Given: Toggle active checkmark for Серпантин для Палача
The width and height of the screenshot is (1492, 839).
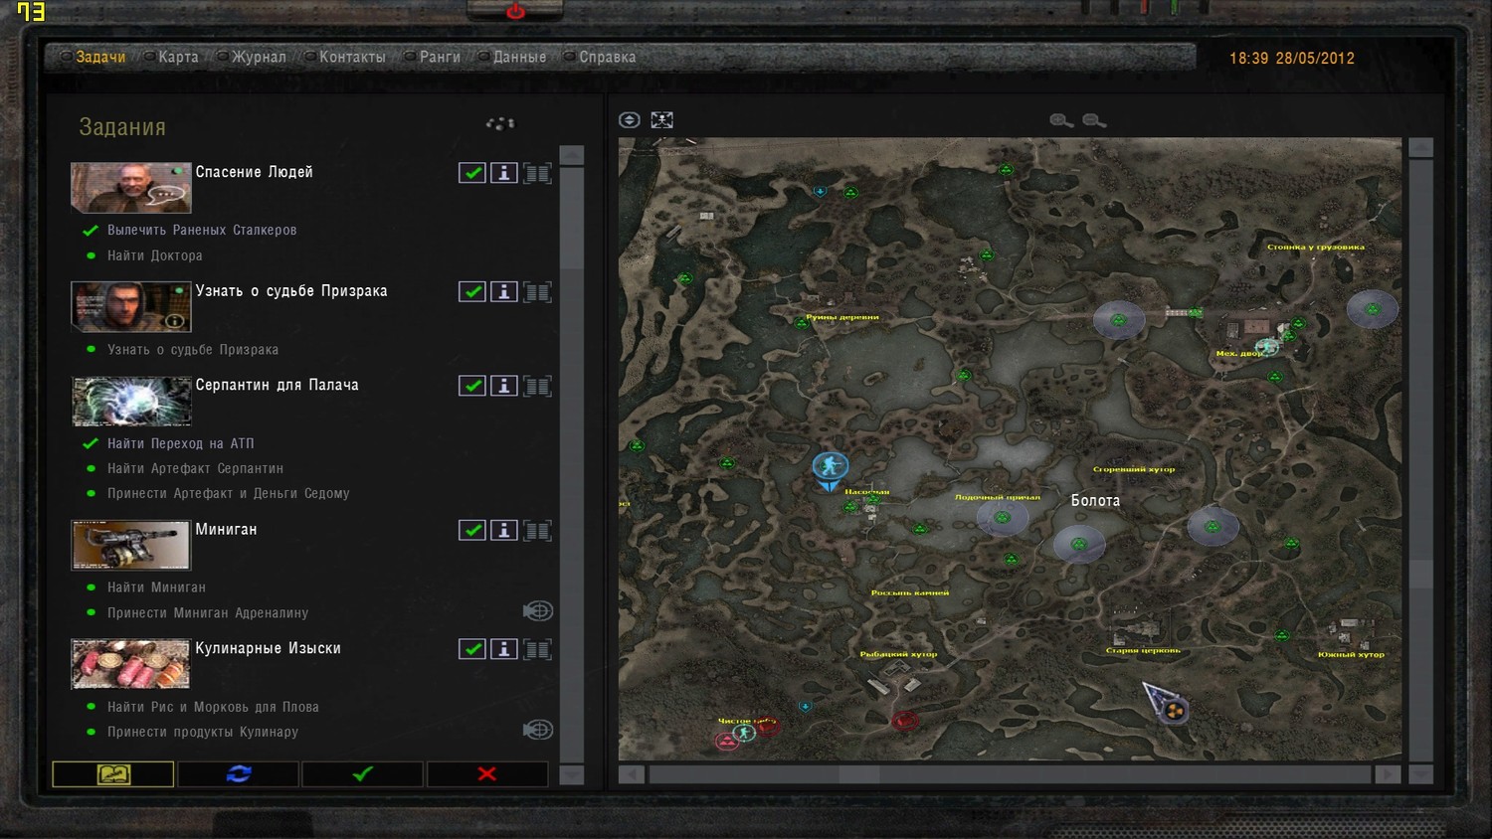Looking at the screenshot, I should tap(472, 386).
